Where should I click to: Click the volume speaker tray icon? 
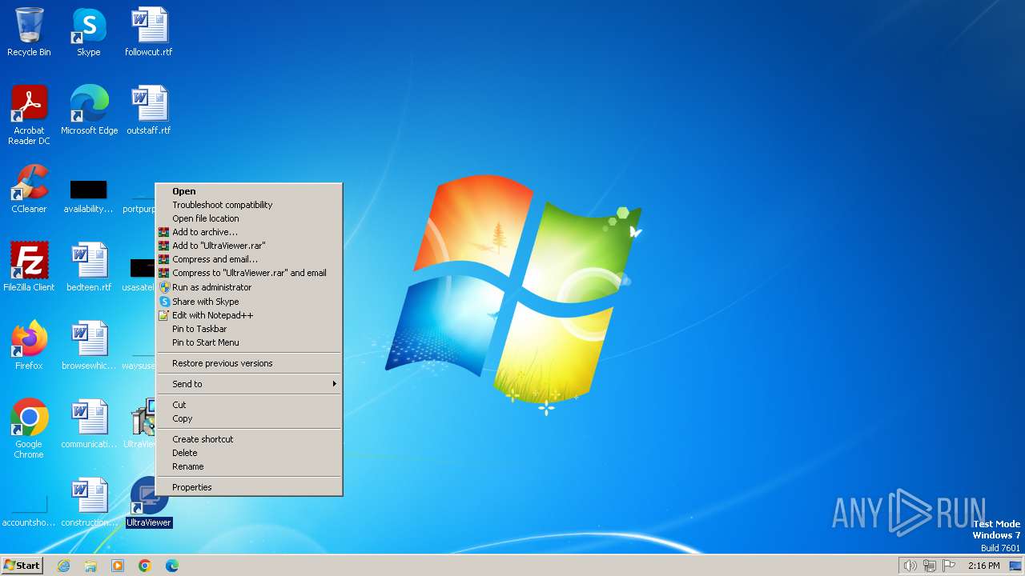910,566
